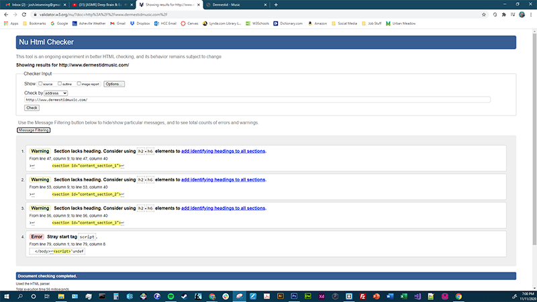Screen dimensions: 537x302
Task: Open Microsoft Word from the taskbar
Action: pyautogui.click(x=390, y=297)
